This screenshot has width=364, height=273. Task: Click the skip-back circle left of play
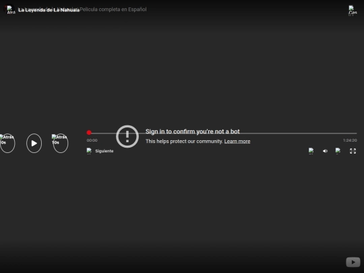(7, 143)
